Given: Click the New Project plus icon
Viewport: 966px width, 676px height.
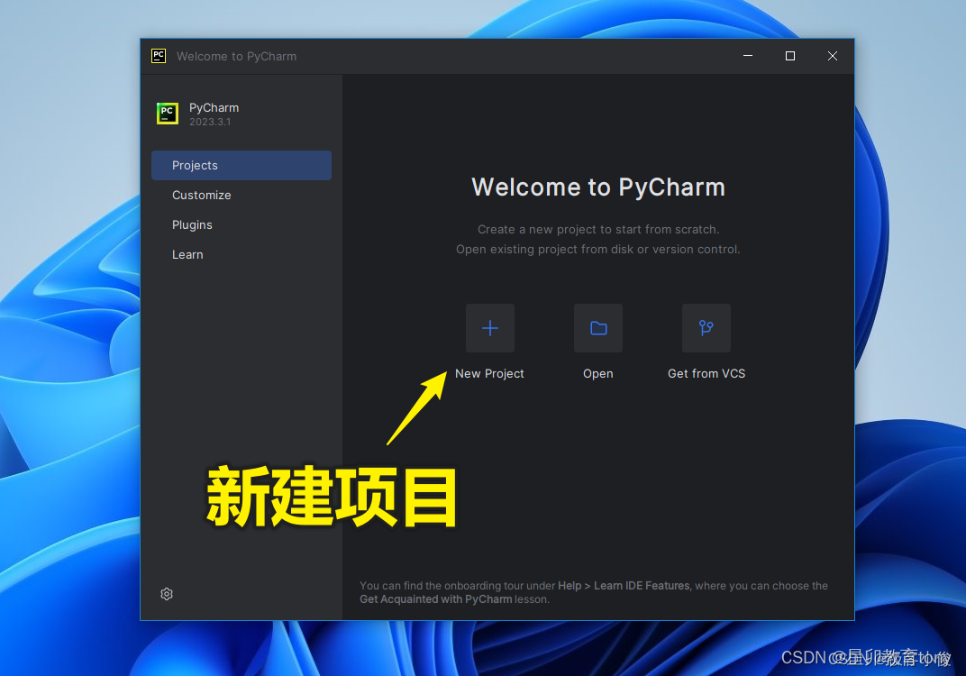Looking at the screenshot, I should [x=490, y=328].
